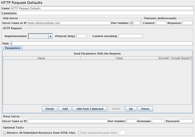Move parameter Up with Up button

131,109
